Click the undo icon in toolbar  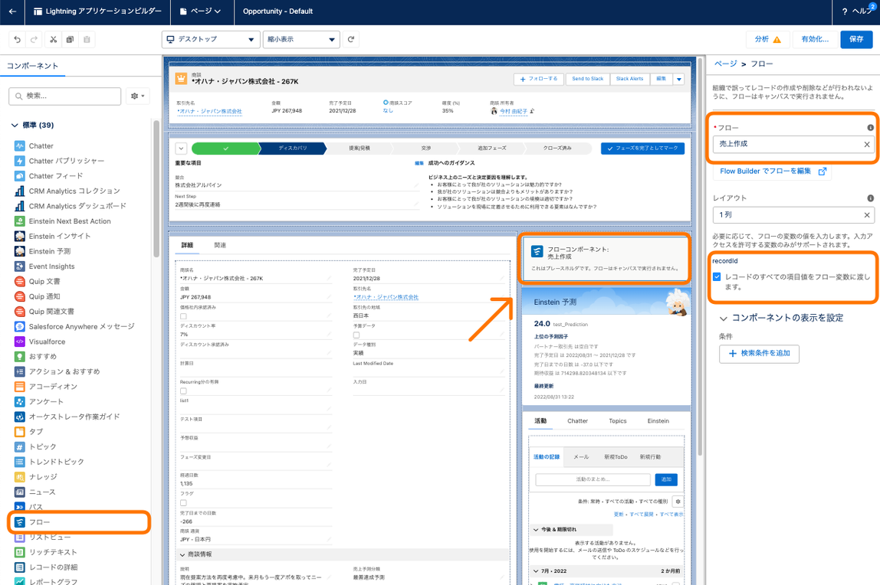18,39
